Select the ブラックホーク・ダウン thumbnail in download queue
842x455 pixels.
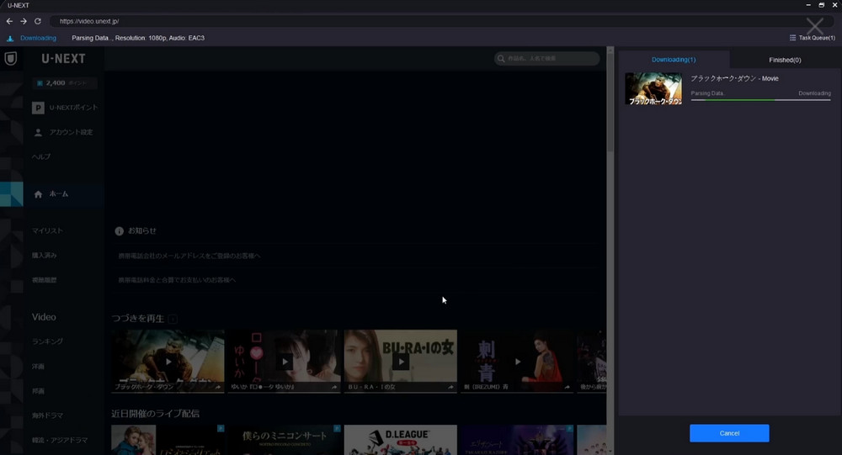coord(653,88)
